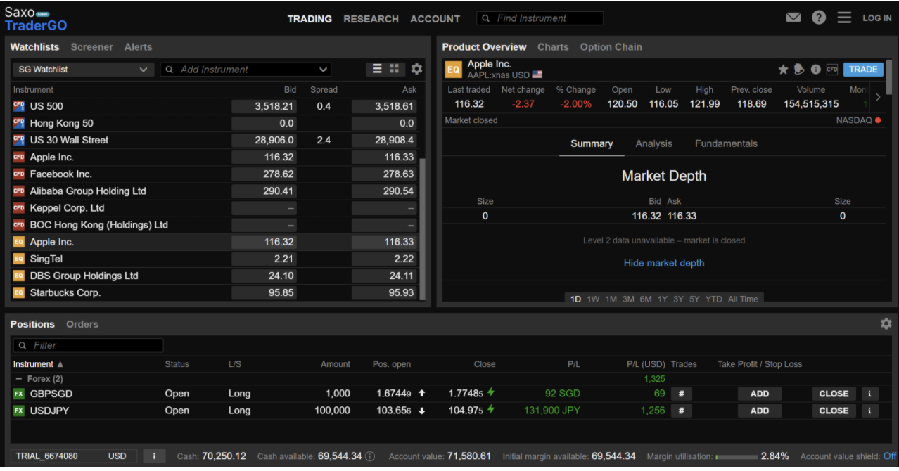Add take profit/stop loss for GBPSGD
The height and width of the screenshot is (471, 899).
pos(760,394)
